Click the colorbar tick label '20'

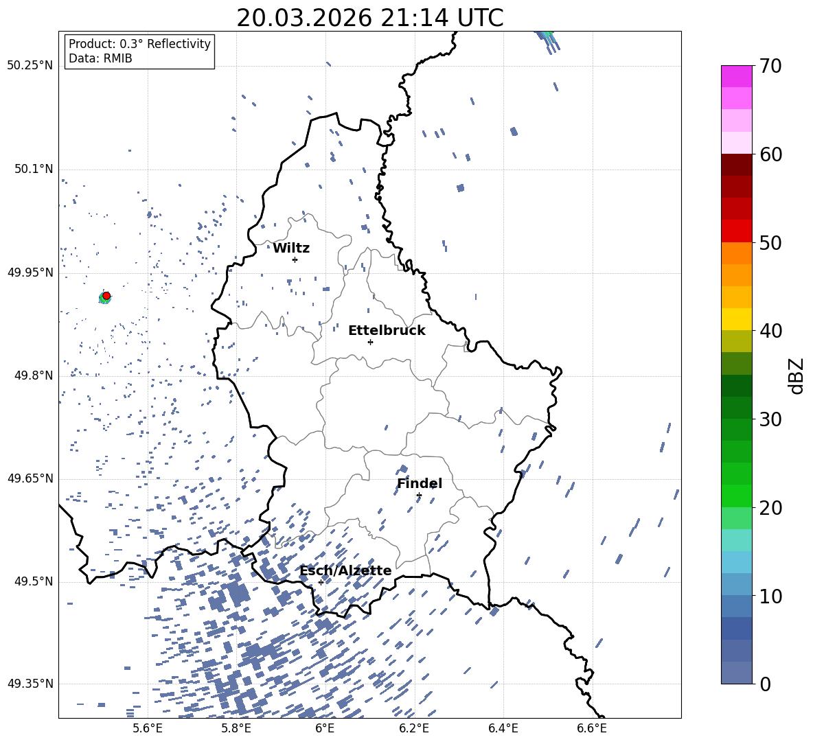tap(770, 508)
